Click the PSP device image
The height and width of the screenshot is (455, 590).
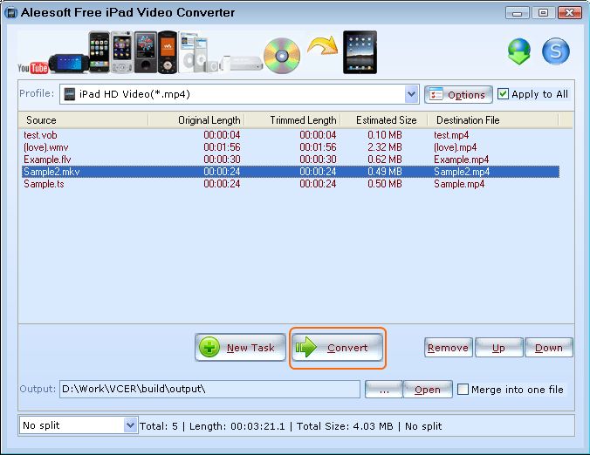click(69, 63)
